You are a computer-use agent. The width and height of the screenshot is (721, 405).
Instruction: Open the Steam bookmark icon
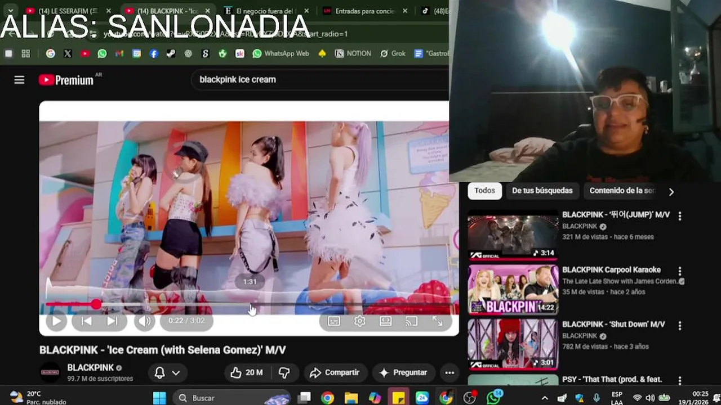coord(171,53)
